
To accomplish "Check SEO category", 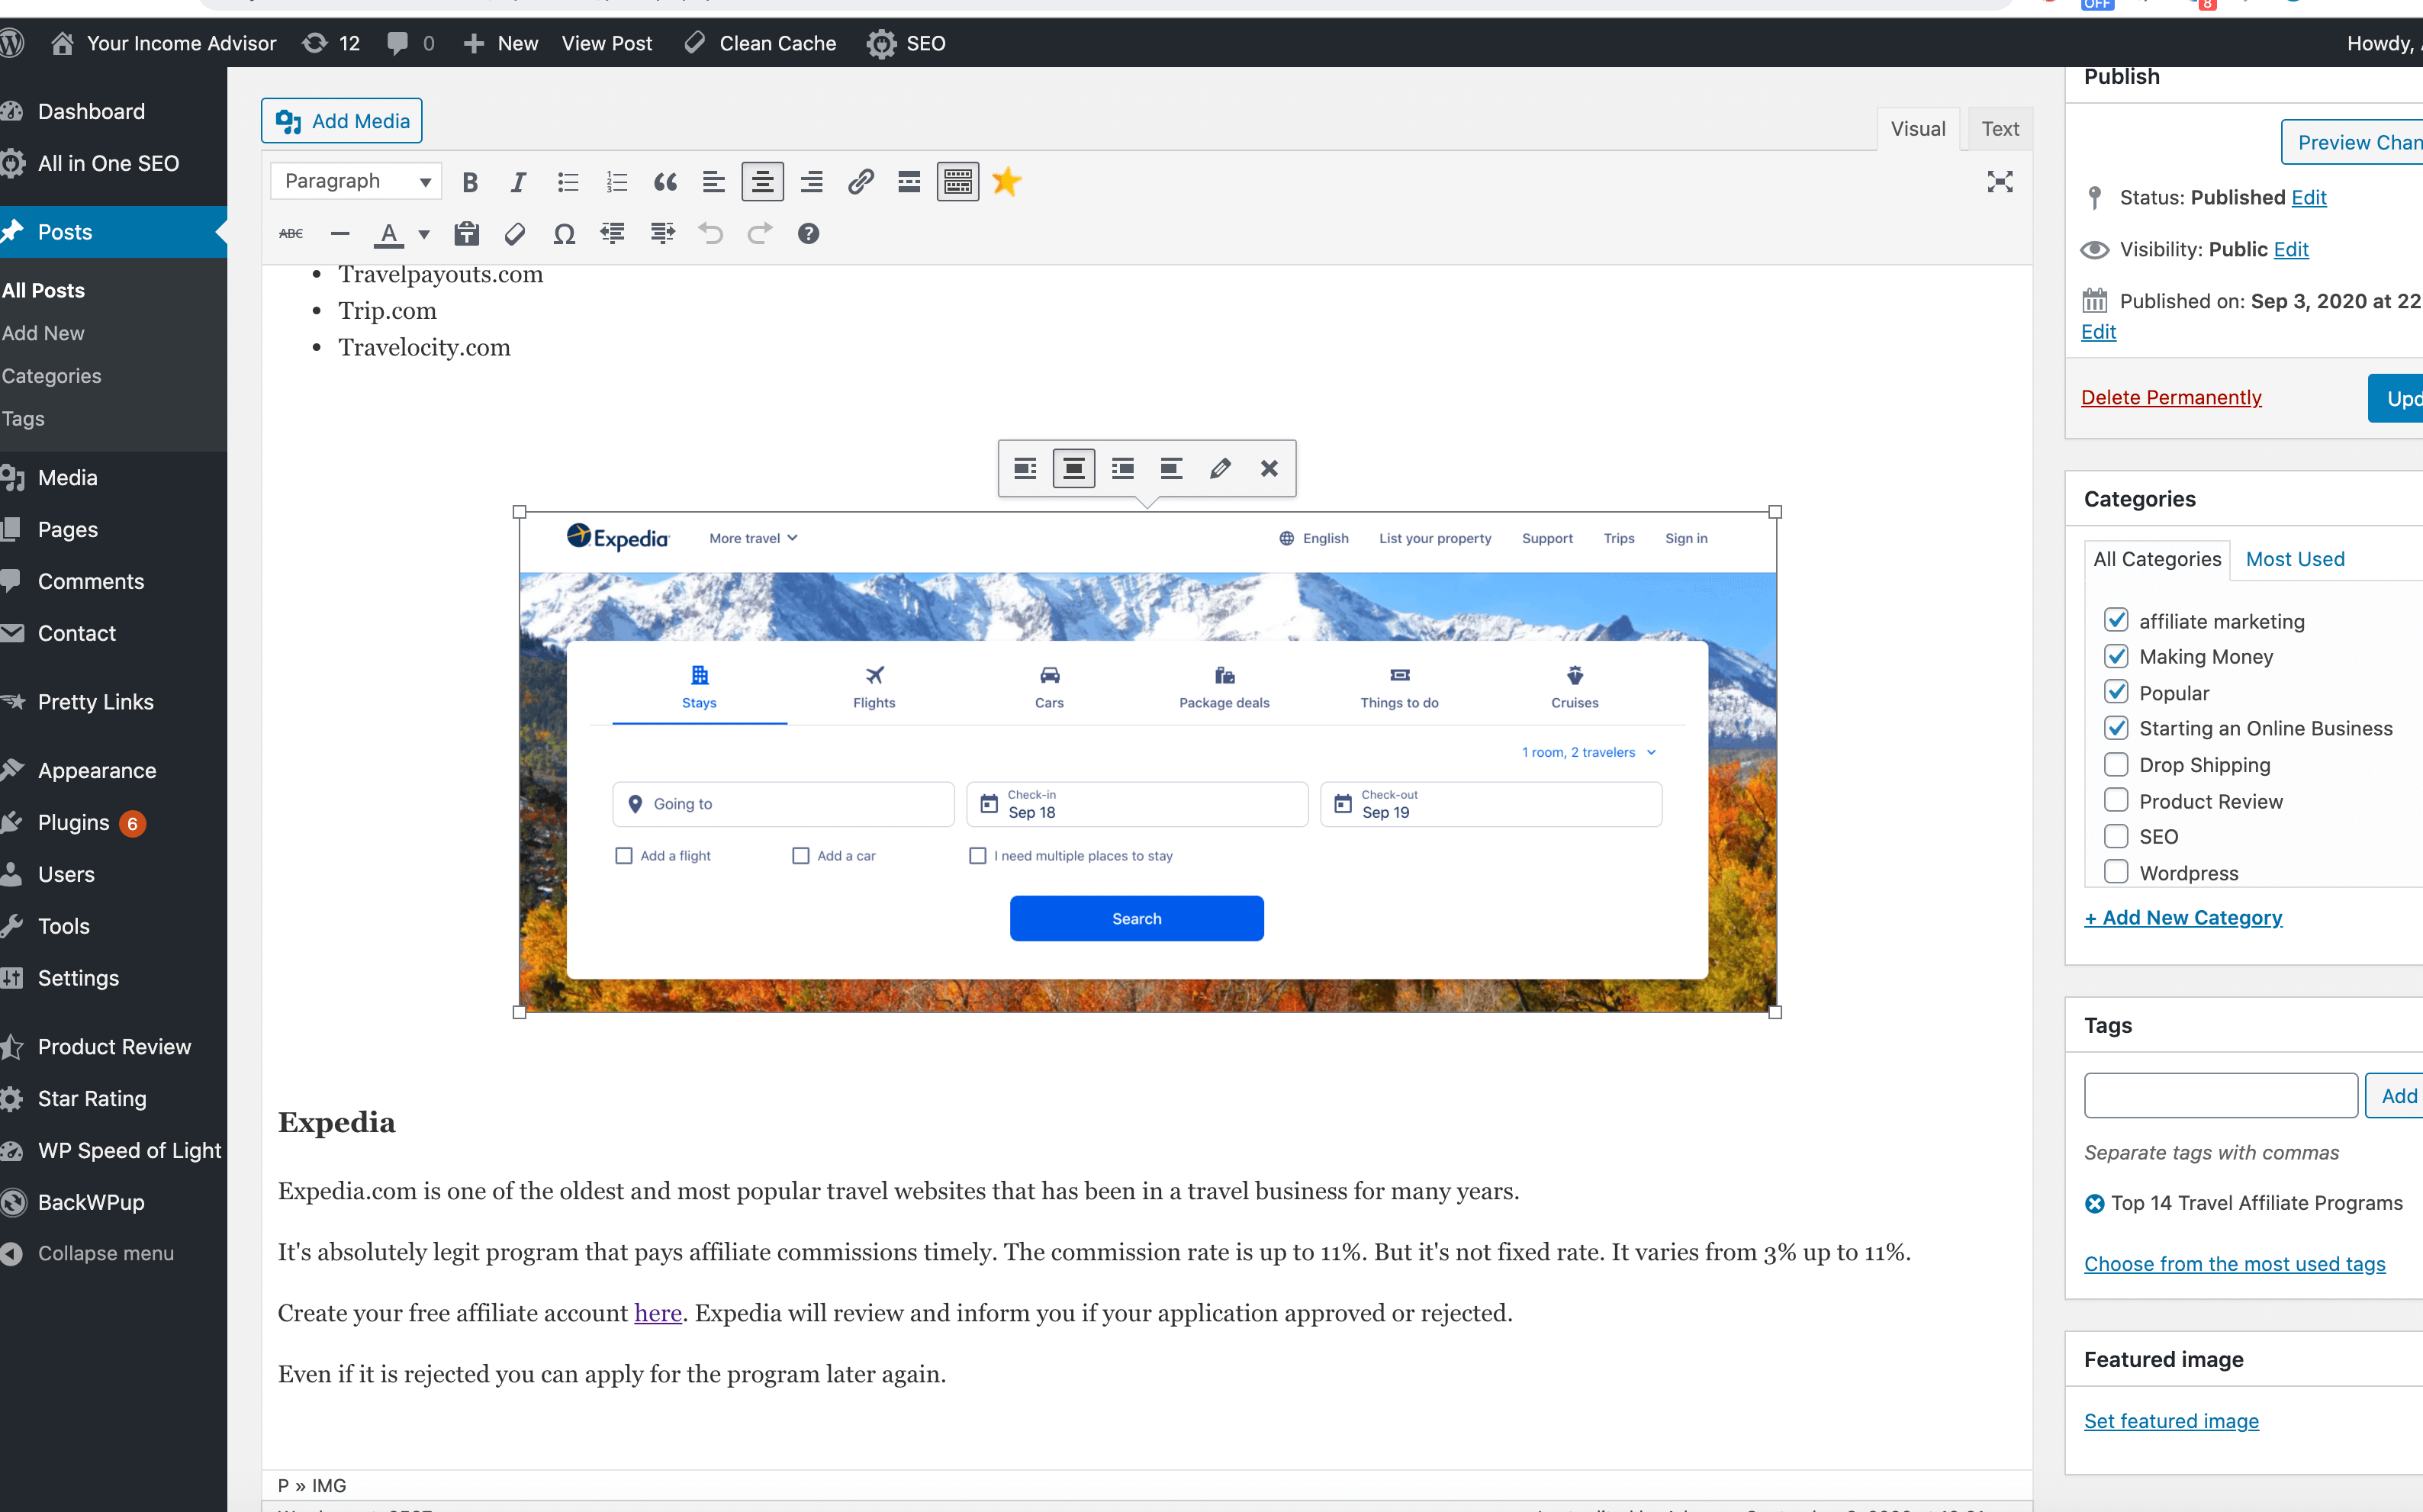I will 2116,836.
